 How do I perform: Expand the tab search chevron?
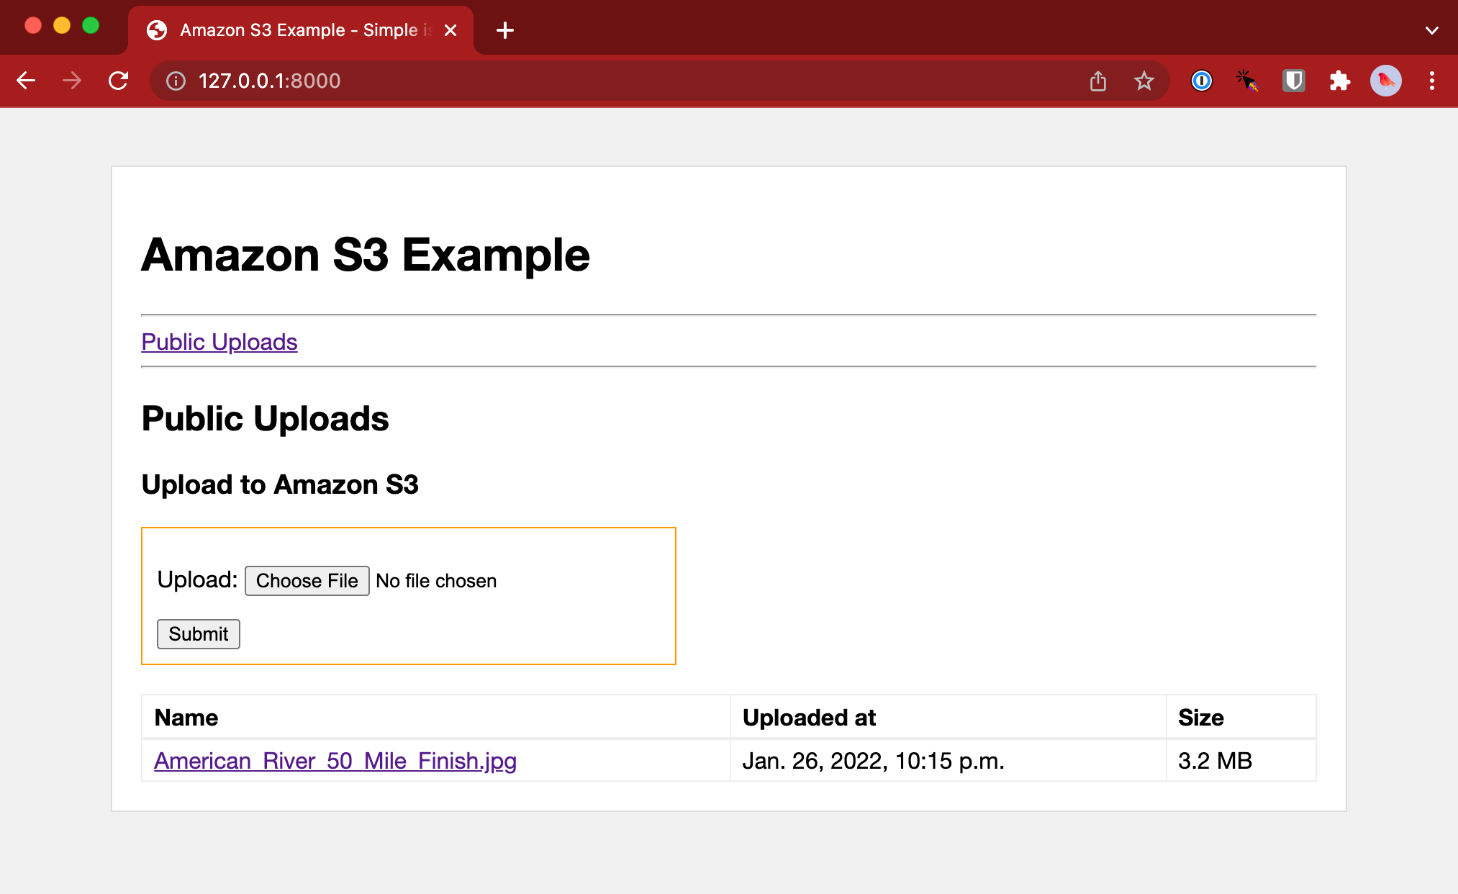1431,30
